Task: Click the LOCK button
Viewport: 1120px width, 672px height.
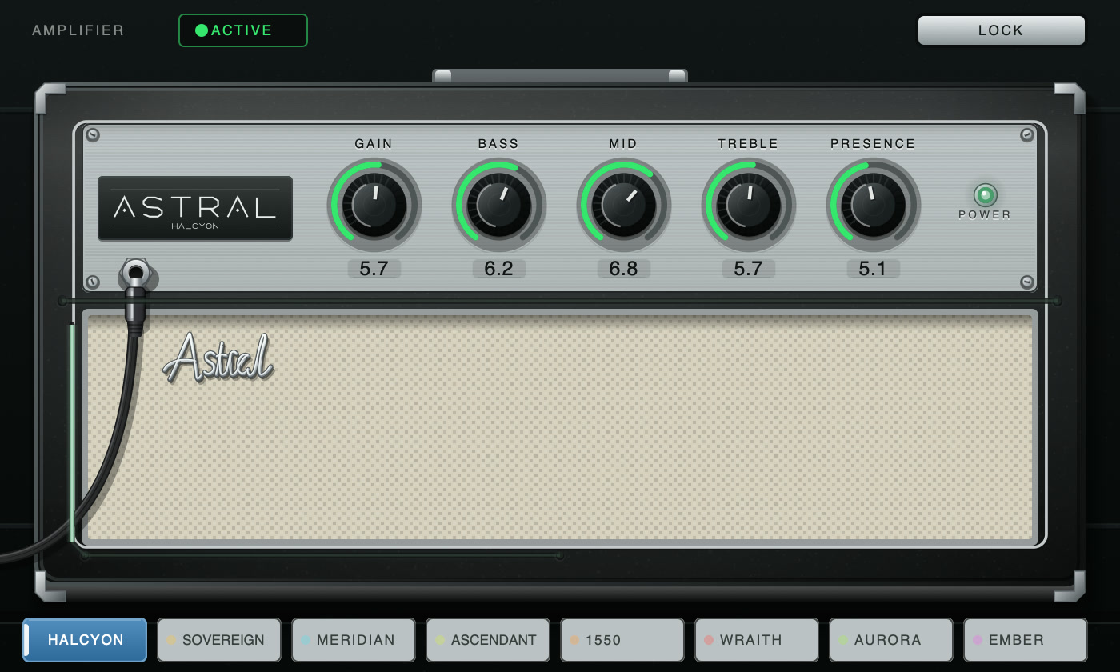Action: [1001, 30]
